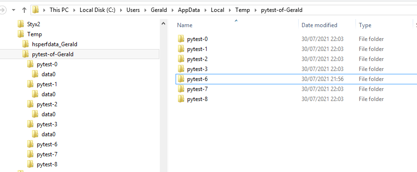Click hsperfdata_Gerald folder icon in tree
This screenshot has height=172, width=417.
click(25, 44)
